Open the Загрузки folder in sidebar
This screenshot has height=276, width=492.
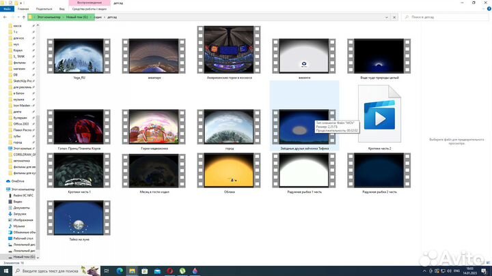[20, 213]
